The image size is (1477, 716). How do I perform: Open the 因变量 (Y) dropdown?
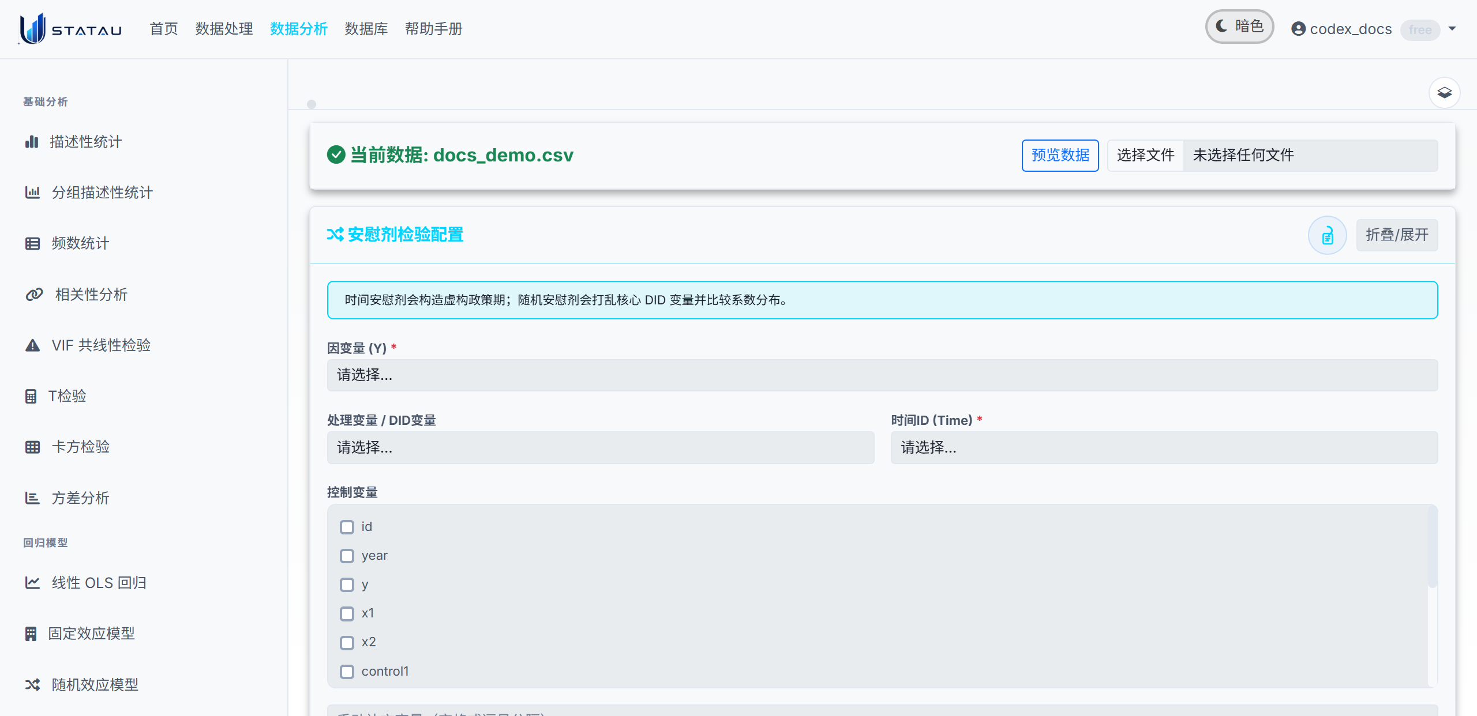pyautogui.click(x=882, y=375)
